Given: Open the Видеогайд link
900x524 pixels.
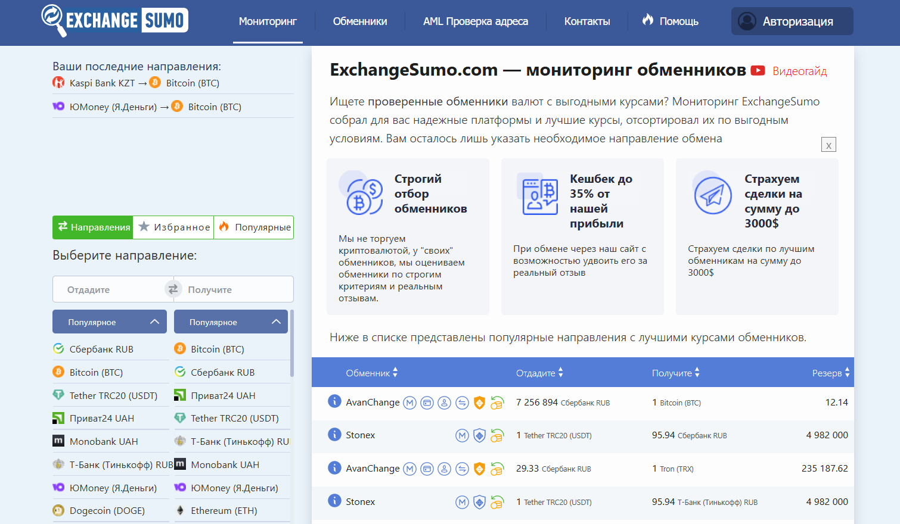Looking at the screenshot, I should click(799, 71).
